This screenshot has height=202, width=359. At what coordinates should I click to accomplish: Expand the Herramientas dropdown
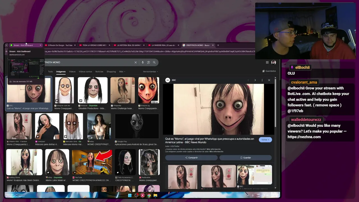tap(150, 72)
